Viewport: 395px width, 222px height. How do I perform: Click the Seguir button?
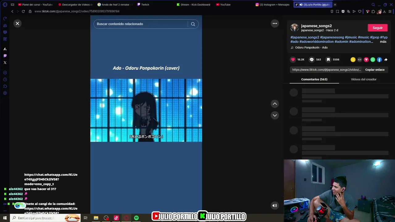click(377, 28)
